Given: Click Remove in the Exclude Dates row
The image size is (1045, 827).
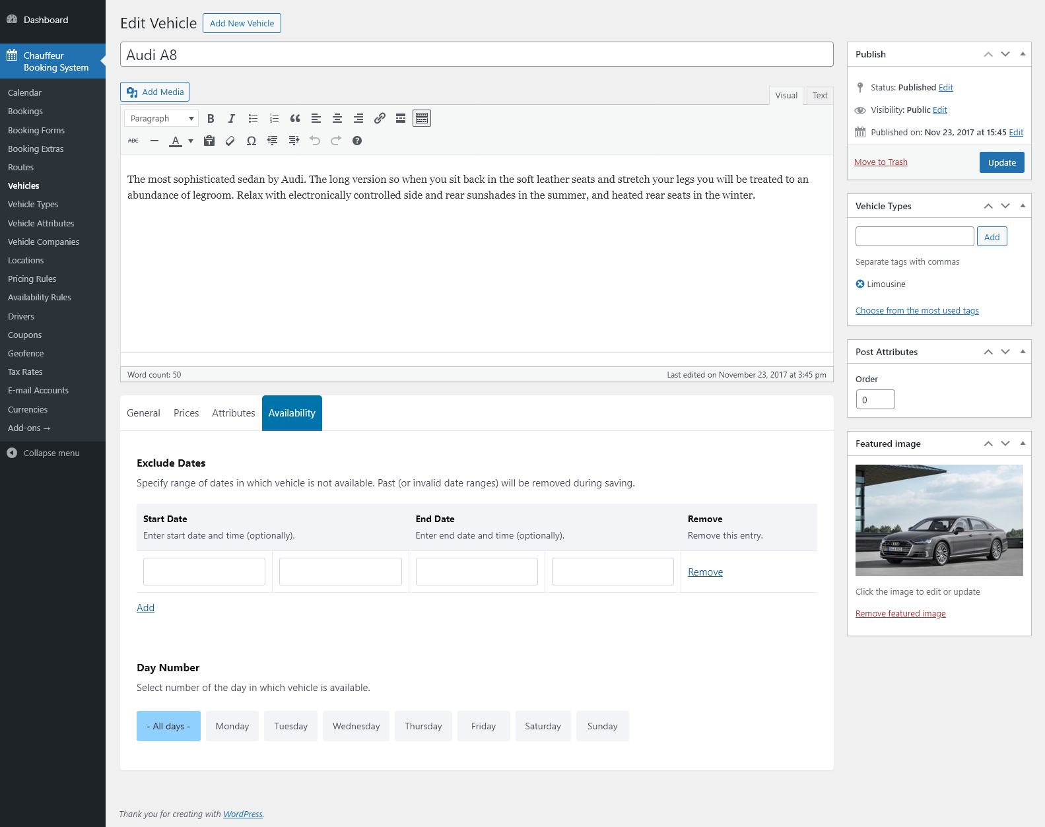Looking at the screenshot, I should coord(705,572).
